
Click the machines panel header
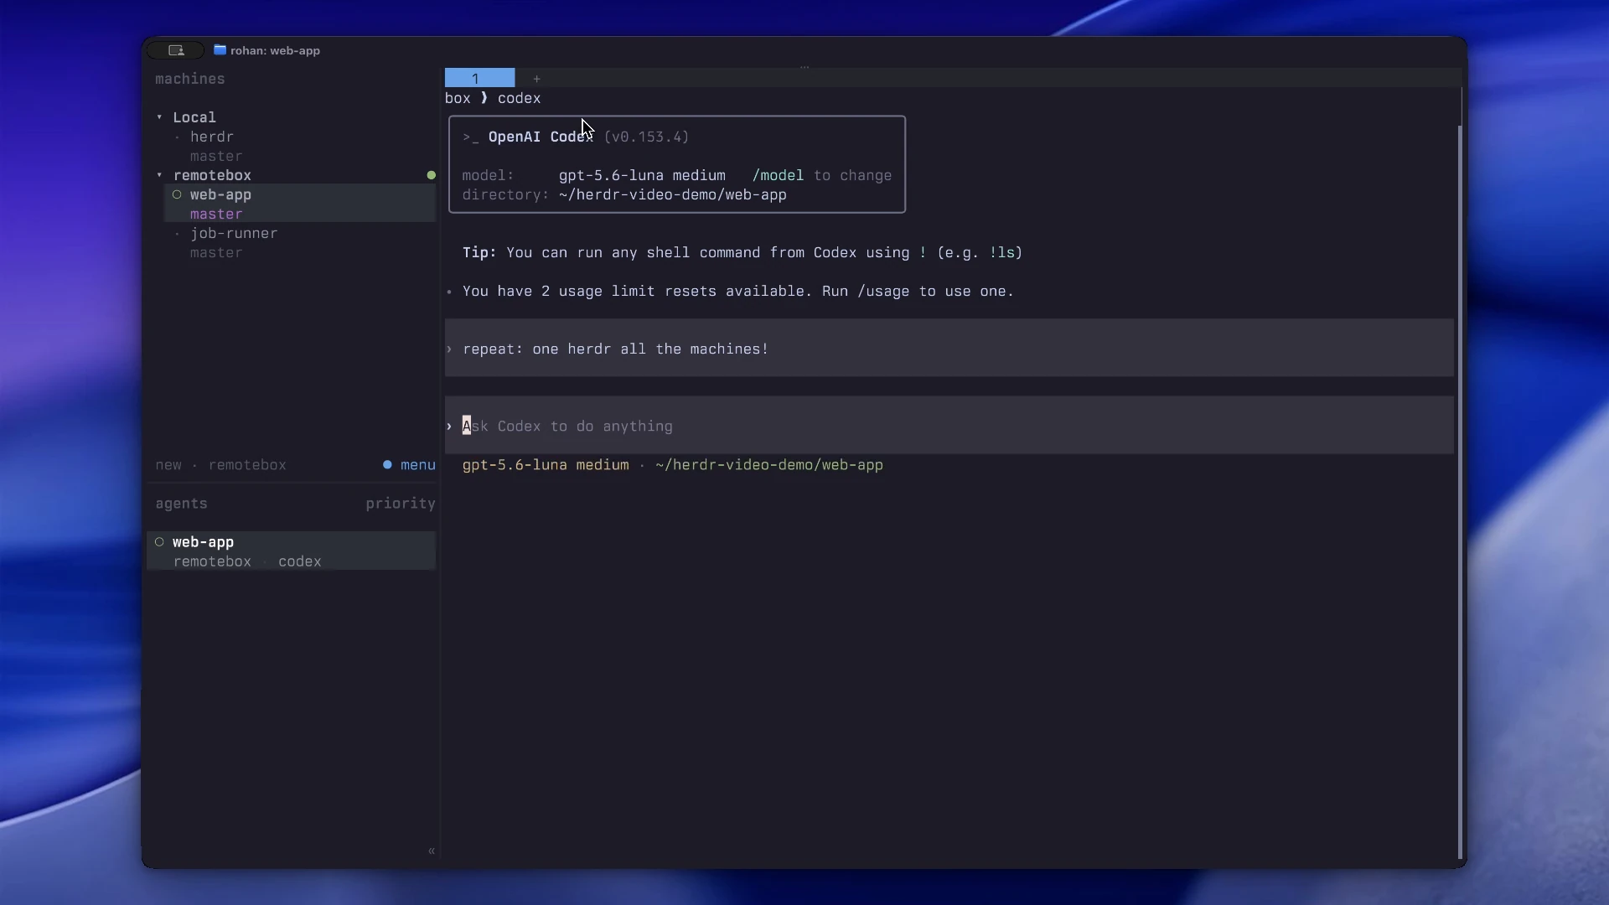pos(190,79)
